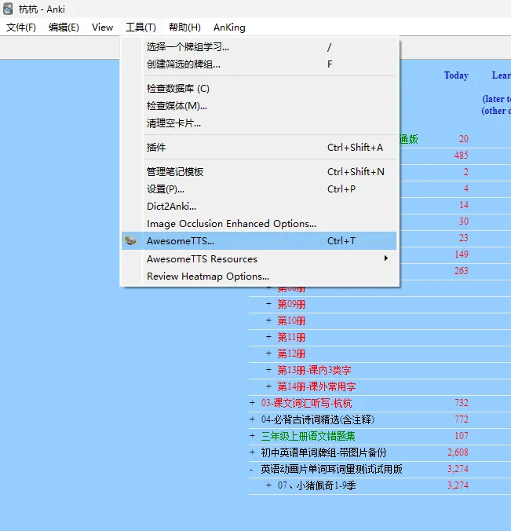511x531 pixels.
Task: Close the 工具(T) menu via its header
Action: pos(141,27)
